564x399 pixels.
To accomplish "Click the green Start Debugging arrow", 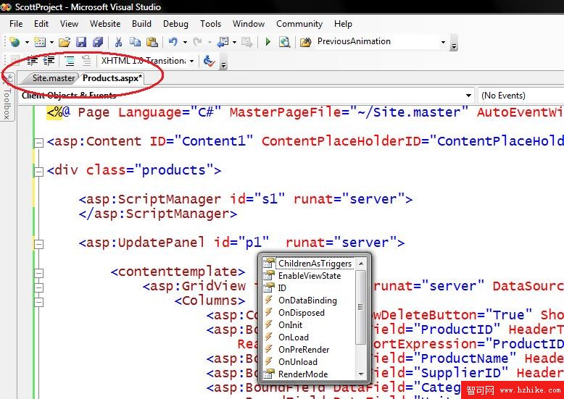I will click(x=268, y=42).
